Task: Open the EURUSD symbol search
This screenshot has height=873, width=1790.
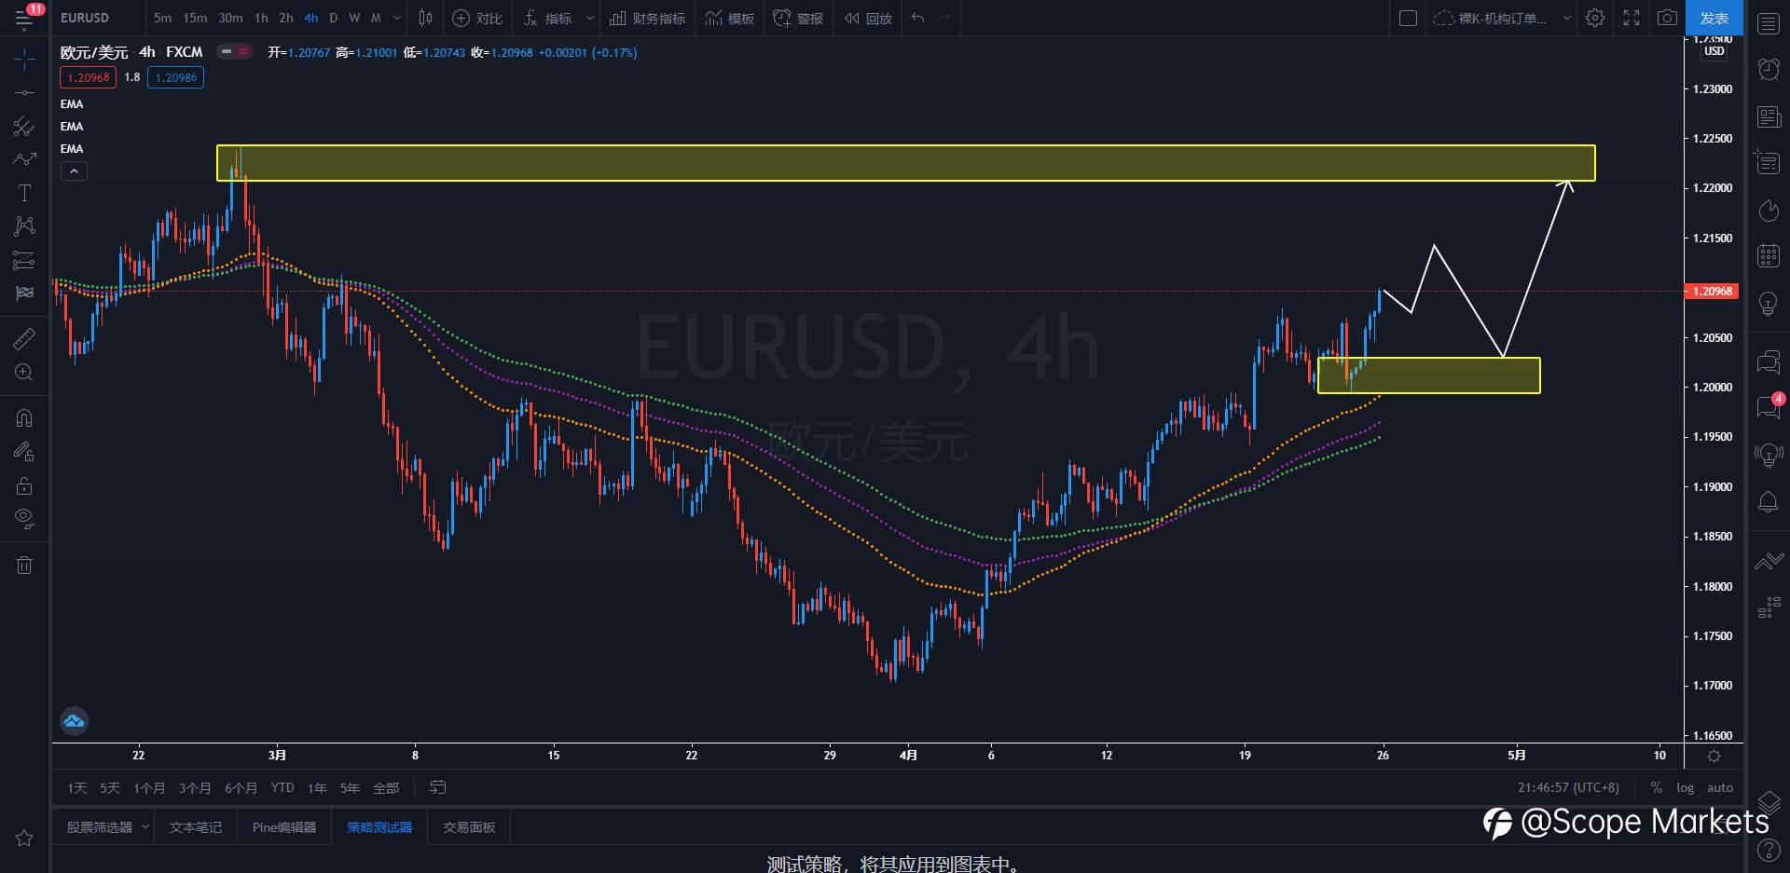Action: click(x=85, y=18)
